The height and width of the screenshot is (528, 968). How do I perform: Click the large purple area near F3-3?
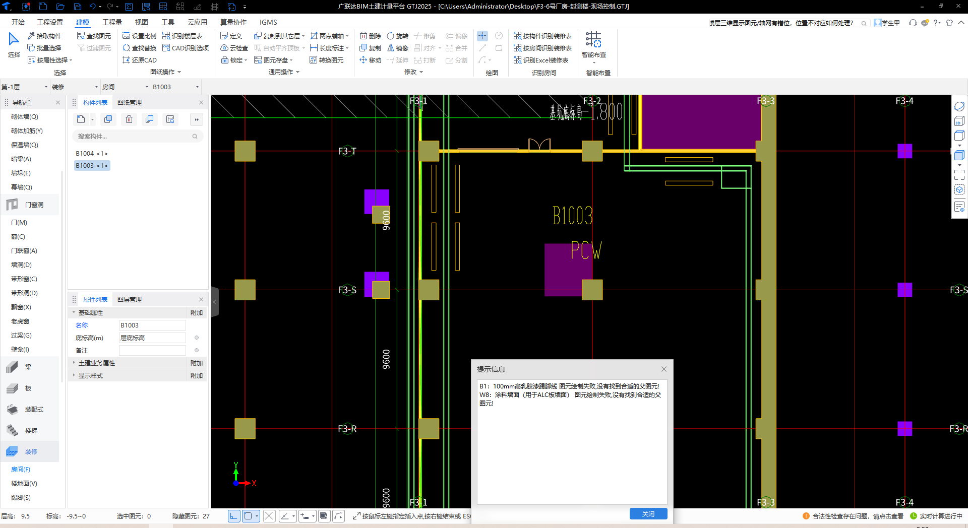[701, 121]
